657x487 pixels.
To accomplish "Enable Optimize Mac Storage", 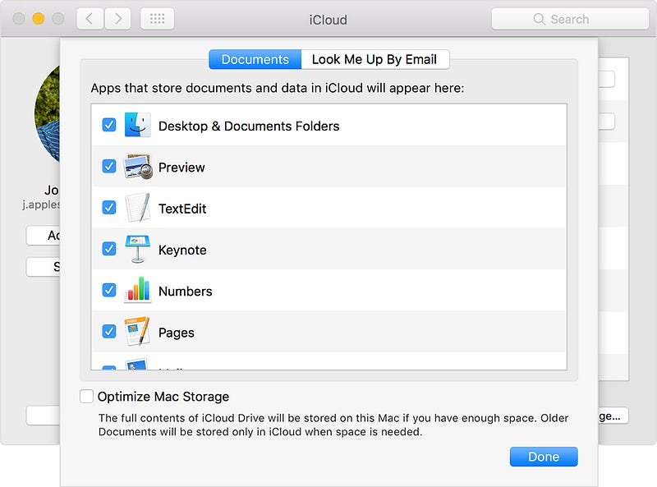I will [87, 397].
